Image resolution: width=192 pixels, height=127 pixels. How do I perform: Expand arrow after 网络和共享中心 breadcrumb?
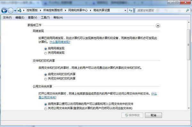coord(91,11)
